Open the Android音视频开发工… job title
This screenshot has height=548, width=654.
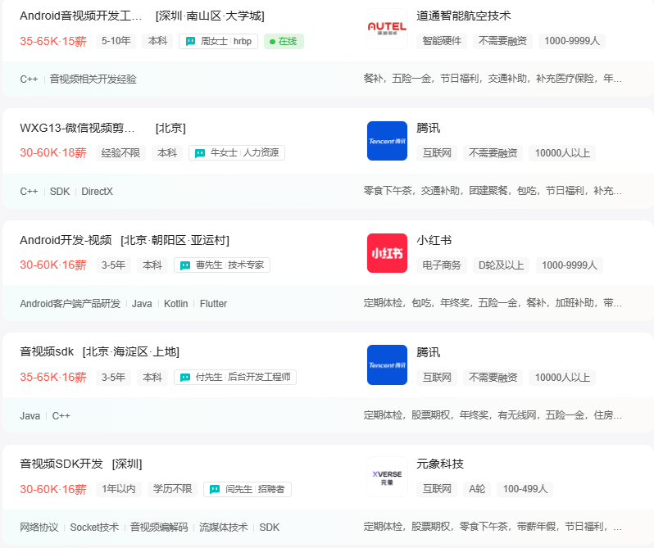tap(81, 16)
